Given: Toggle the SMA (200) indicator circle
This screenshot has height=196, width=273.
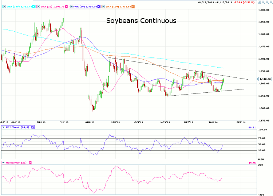Looking at the screenshot, I should (x=4, y=7).
